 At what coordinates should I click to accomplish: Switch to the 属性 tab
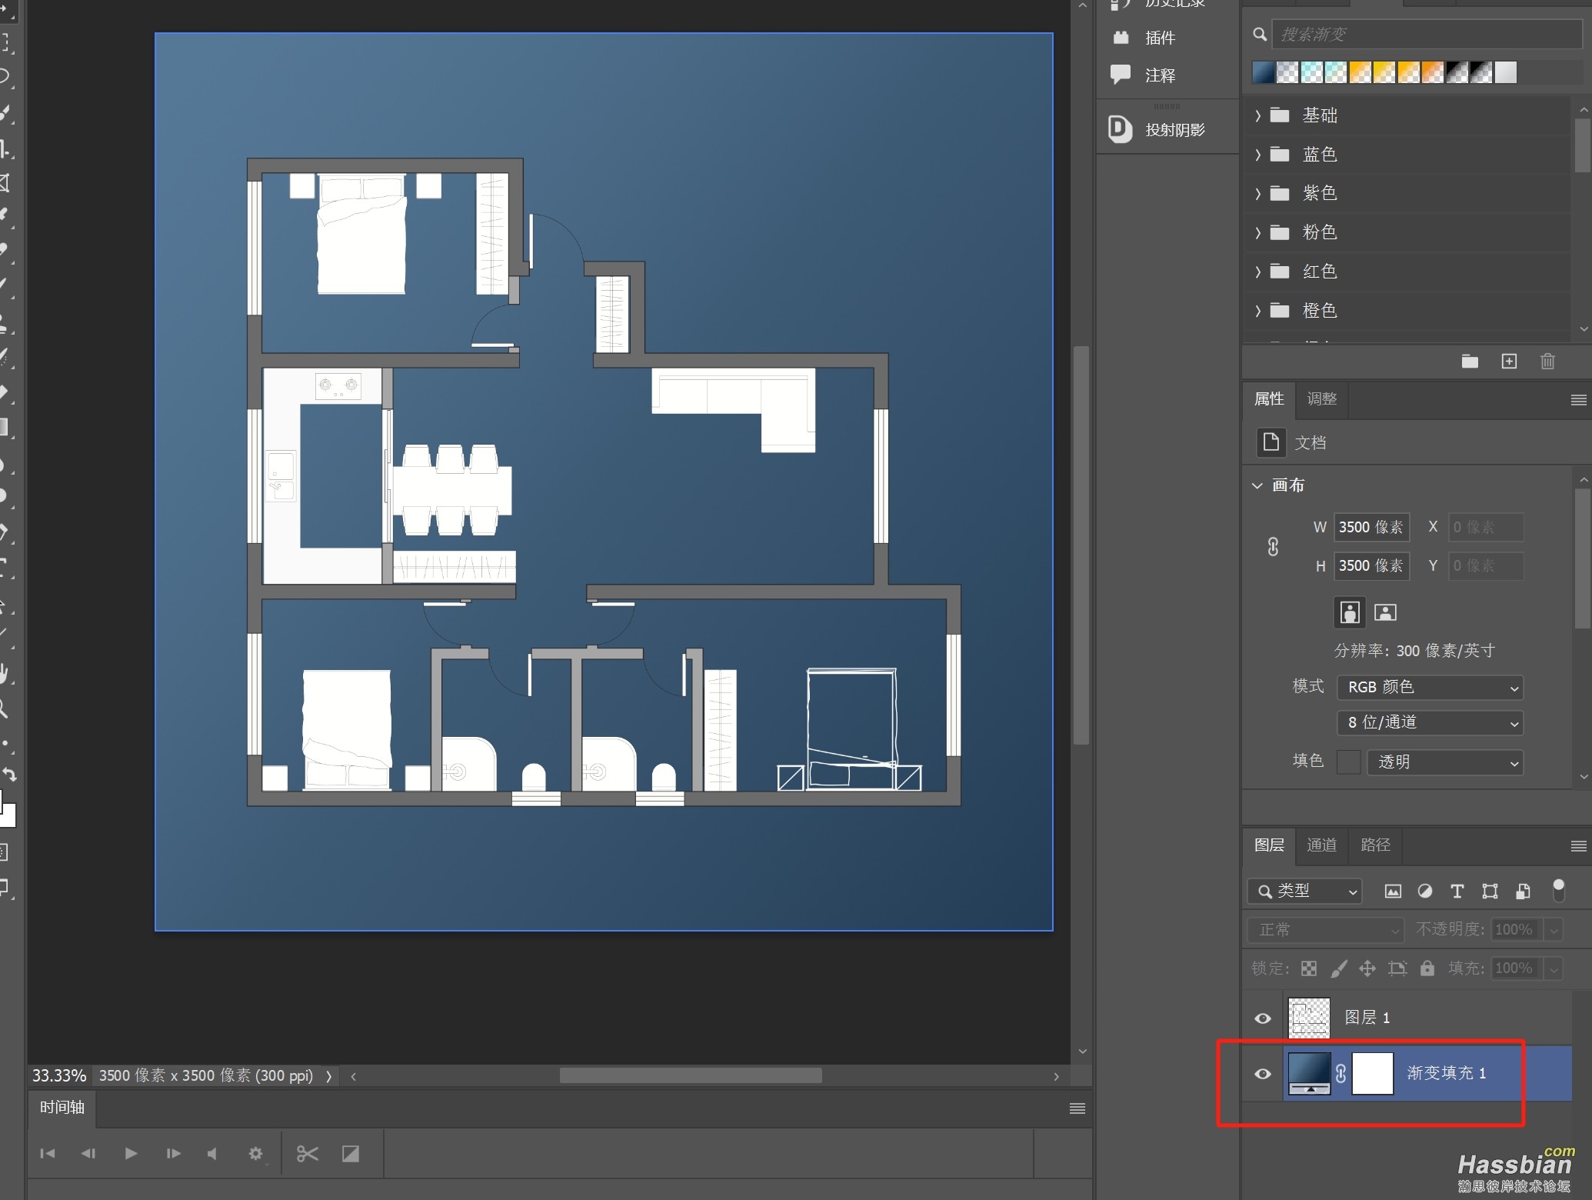coord(1269,398)
